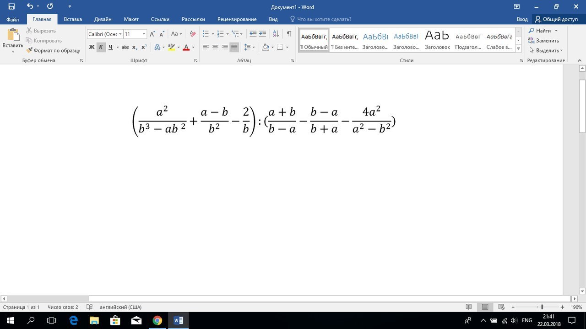Copy selection with Копировать

click(x=44, y=41)
